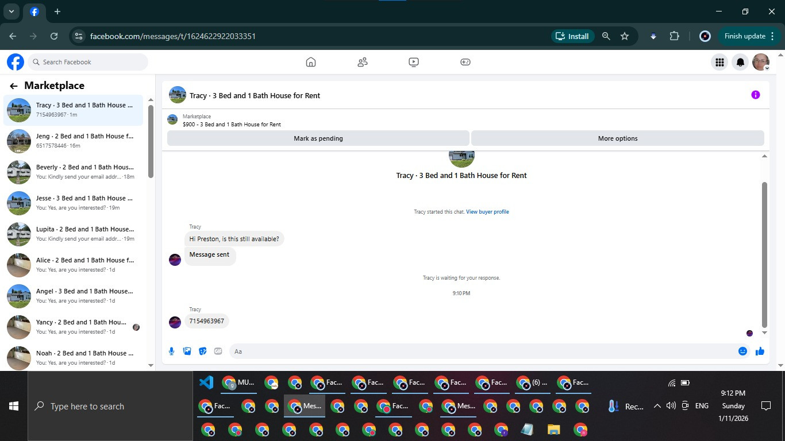This screenshot has width=785, height=441.
Task: Open the Extensions puzzle icon
Action: [674, 36]
